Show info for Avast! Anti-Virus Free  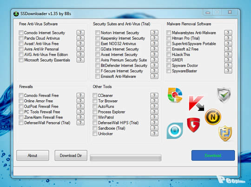click(x=80, y=44)
